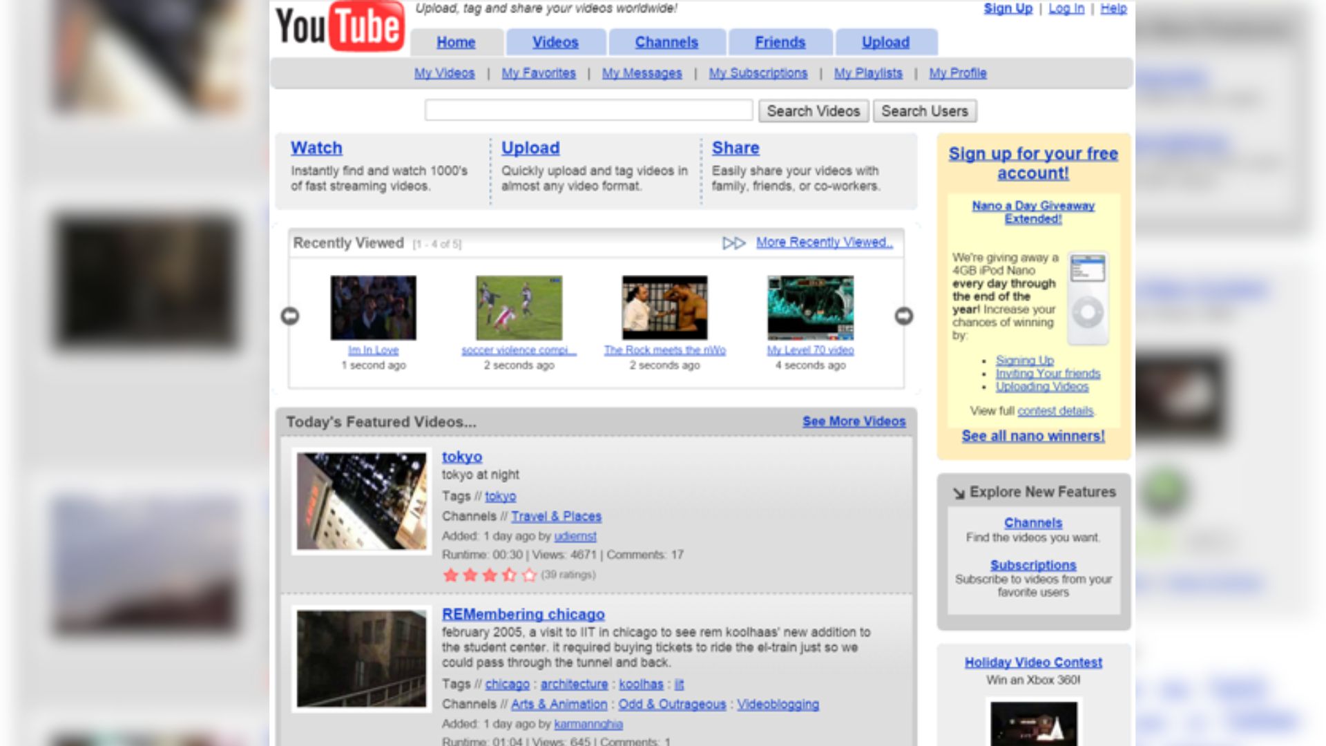Open My Videos

coord(444,73)
